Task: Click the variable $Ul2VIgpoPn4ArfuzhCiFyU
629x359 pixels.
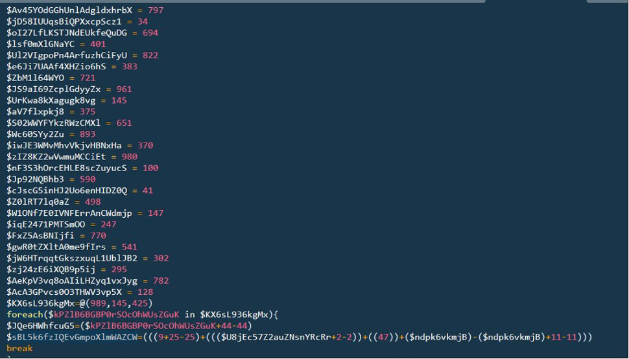Action: tap(67, 55)
